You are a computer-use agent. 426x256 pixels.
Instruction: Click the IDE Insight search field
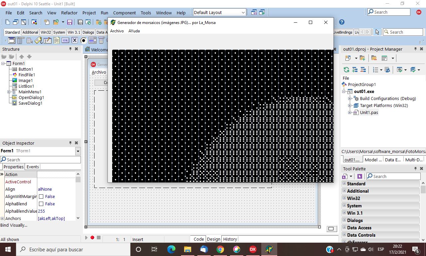389,12
